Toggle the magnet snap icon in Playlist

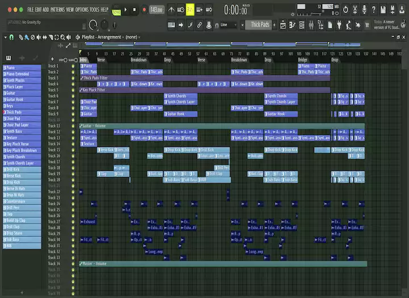pos(12,37)
